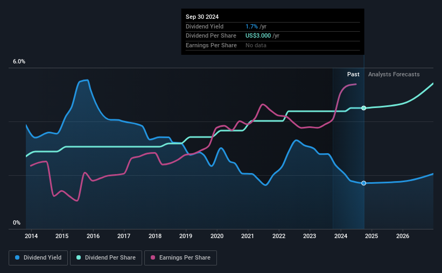Click the US$3.000 dividend per share value
Viewport: 442px width, 273px height.
pyautogui.click(x=258, y=36)
